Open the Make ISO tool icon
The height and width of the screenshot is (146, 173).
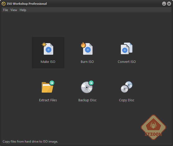(x=47, y=49)
